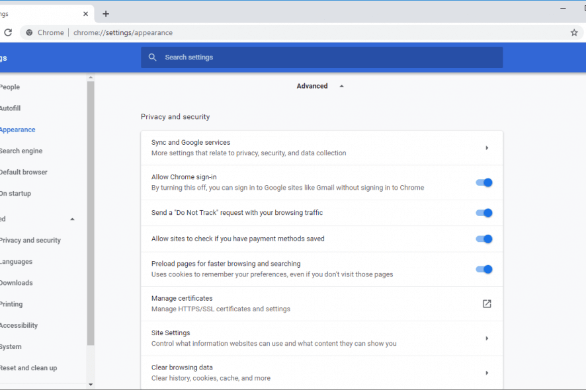
Task: Open the Manage certificates row
Action: (322, 303)
